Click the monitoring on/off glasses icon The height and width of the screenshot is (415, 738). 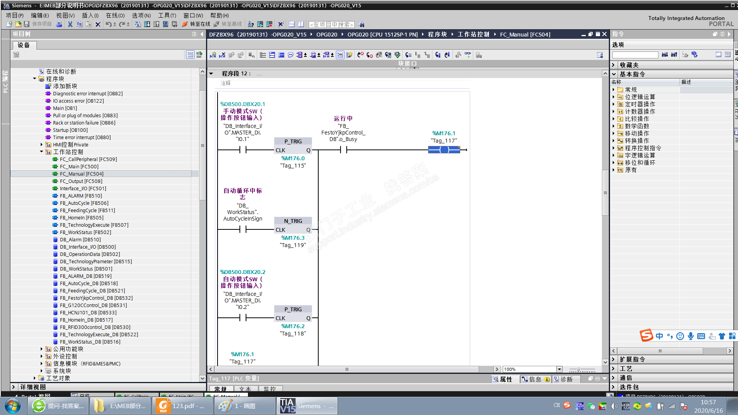tap(467, 55)
